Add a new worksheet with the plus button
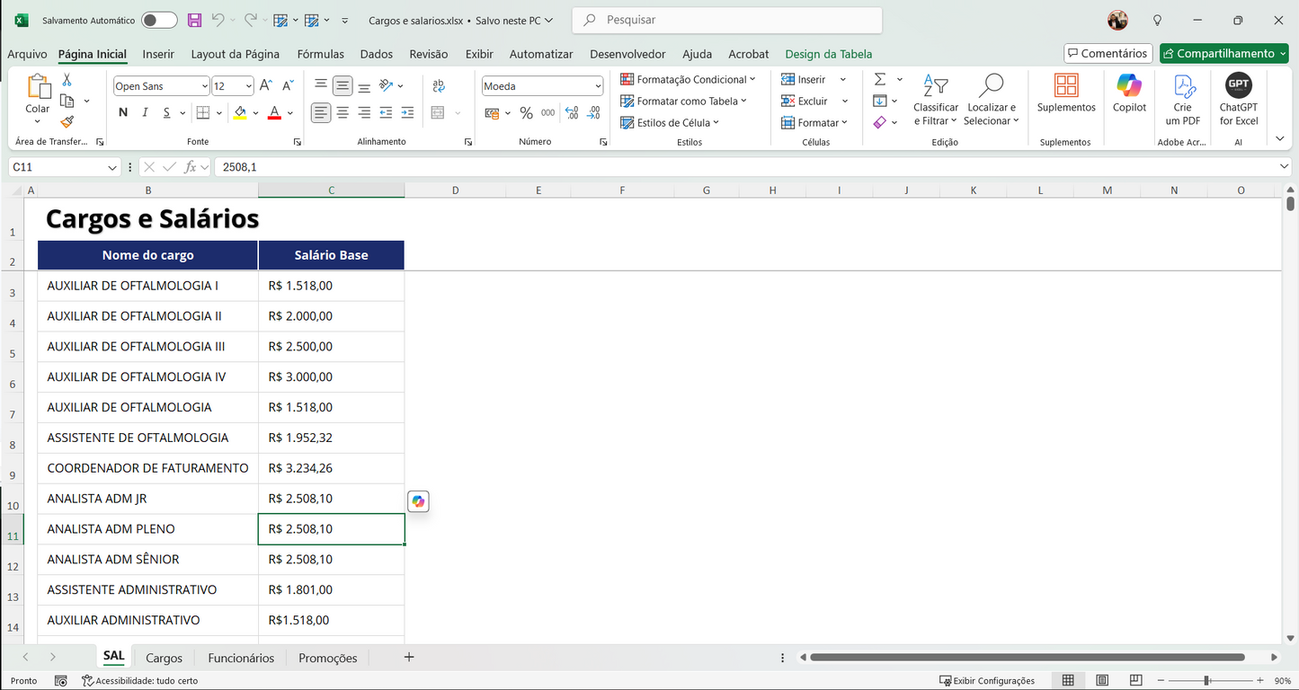This screenshot has width=1299, height=690. (x=408, y=657)
